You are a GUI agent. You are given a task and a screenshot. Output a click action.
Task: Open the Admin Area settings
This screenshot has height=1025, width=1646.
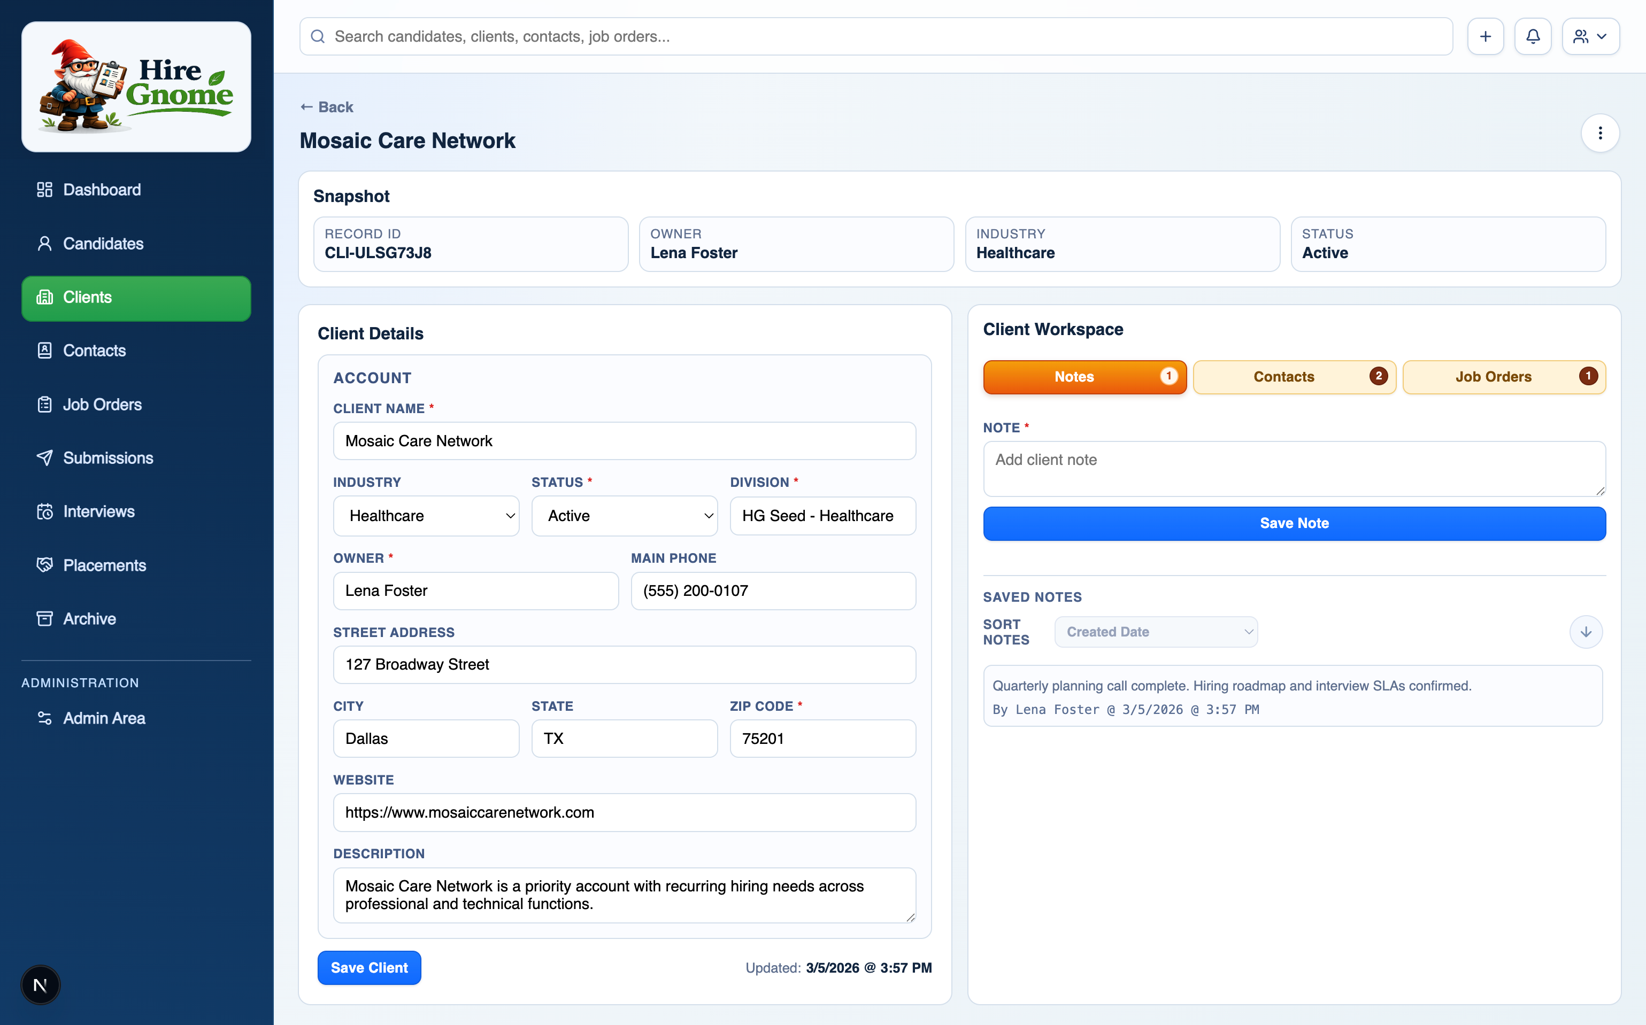pos(104,718)
